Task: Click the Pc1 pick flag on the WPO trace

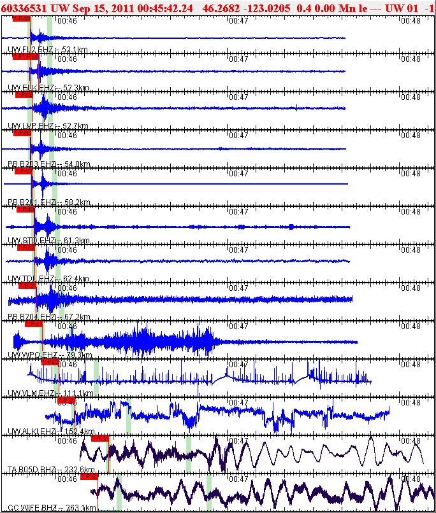Action: tap(34, 324)
